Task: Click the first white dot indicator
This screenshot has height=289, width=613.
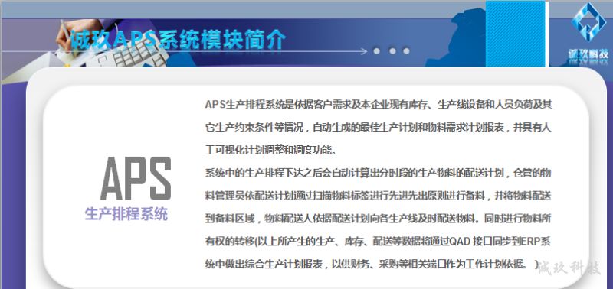Action: 376,51
